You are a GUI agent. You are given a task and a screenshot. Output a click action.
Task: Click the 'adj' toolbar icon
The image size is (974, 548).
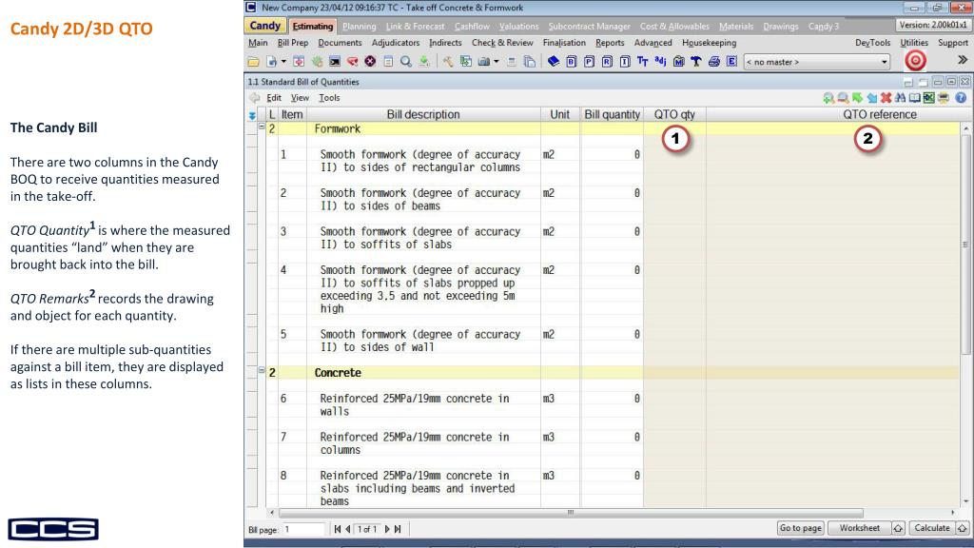pos(660,61)
